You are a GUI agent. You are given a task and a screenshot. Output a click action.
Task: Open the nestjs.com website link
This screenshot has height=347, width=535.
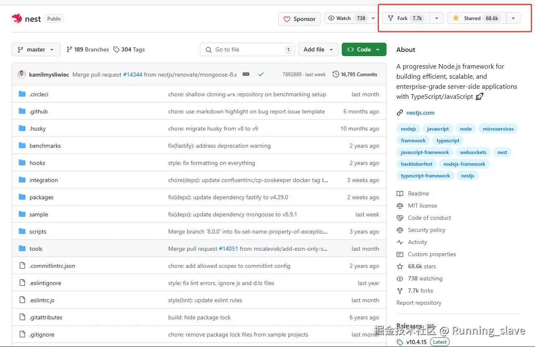coord(420,113)
